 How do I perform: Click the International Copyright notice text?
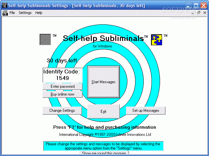105,135
